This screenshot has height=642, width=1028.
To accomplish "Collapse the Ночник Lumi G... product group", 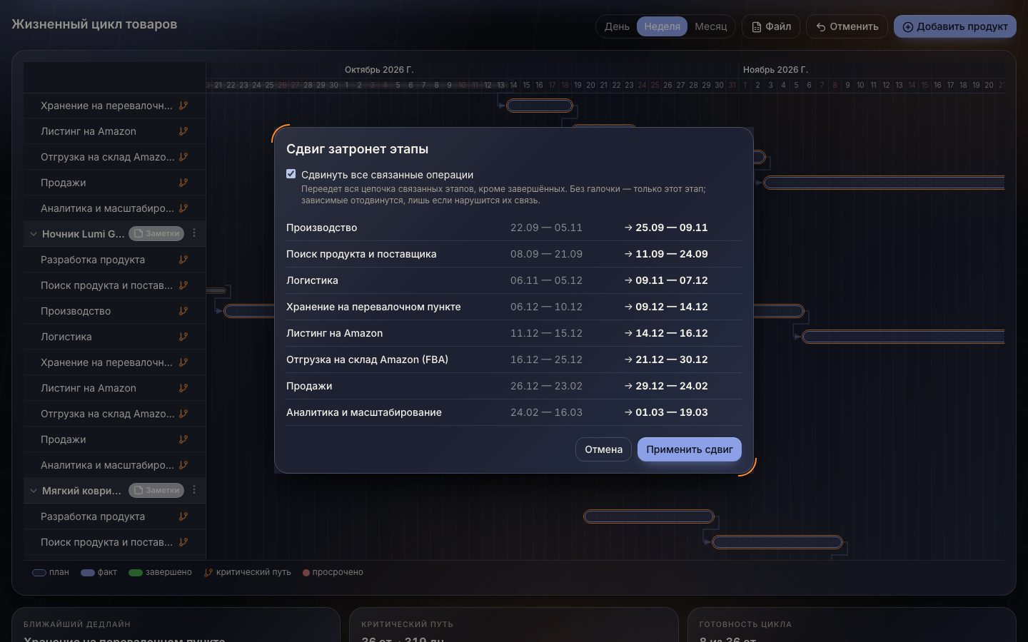I will pyautogui.click(x=33, y=234).
